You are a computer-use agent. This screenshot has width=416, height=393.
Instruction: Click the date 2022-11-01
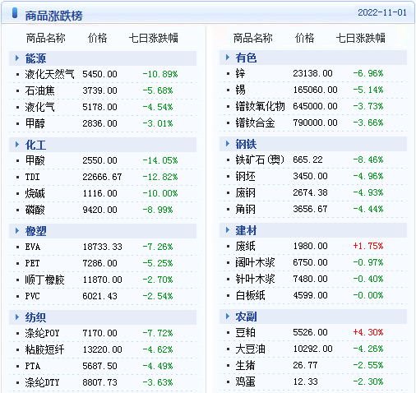382,12
